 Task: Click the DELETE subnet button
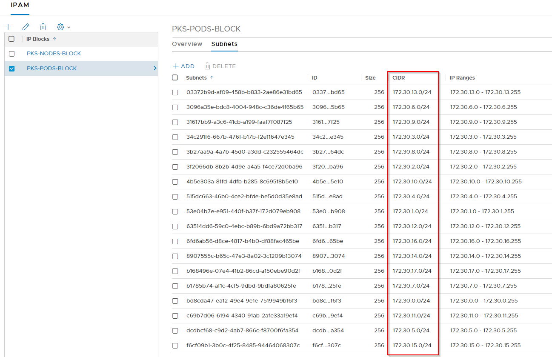coord(220,66)
